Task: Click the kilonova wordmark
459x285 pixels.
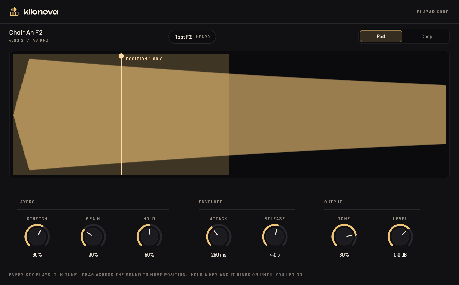Action: [41, 12]
